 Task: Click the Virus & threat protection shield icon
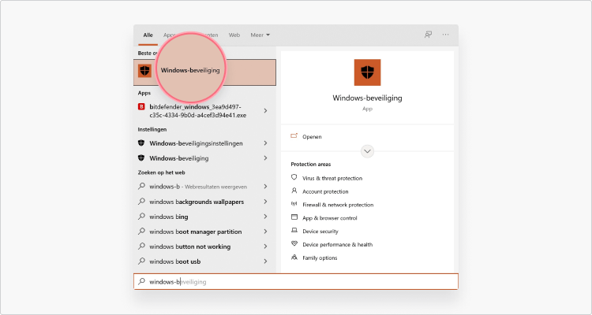coord(294,177)
